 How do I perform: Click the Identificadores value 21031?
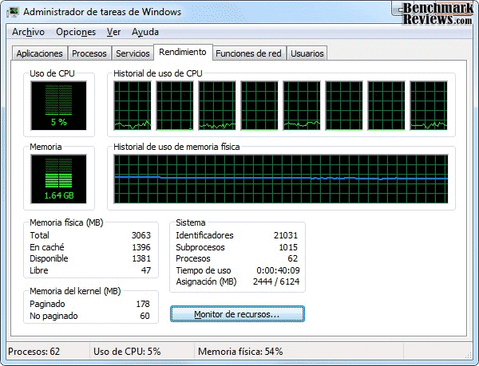click(x=286, y=235)
